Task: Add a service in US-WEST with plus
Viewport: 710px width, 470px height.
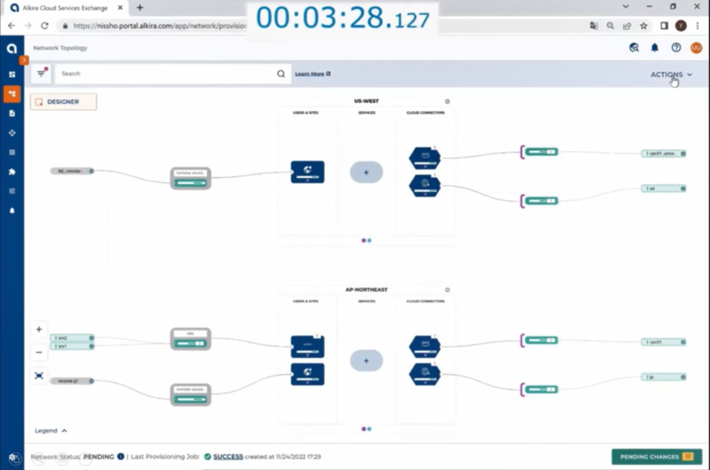Action: pyautogui.click(x=366, y=172)
